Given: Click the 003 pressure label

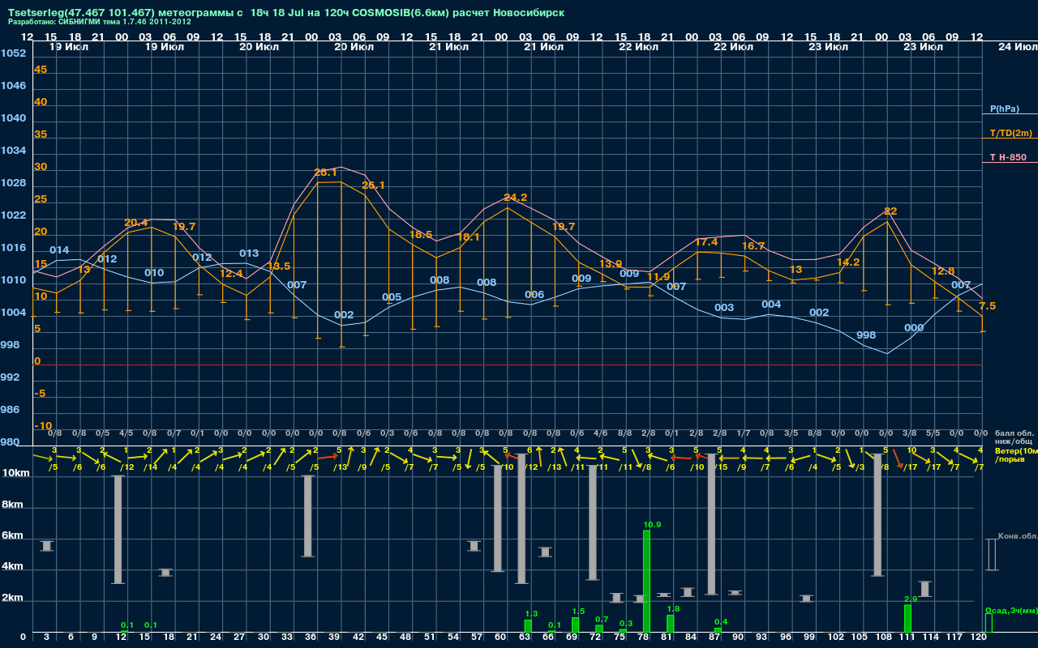Looking at the screenshot, I should pos(724,308).
